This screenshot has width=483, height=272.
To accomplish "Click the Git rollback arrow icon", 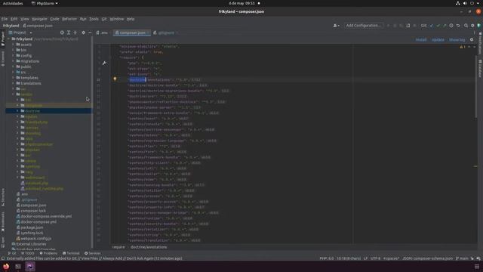I will 458,26.
